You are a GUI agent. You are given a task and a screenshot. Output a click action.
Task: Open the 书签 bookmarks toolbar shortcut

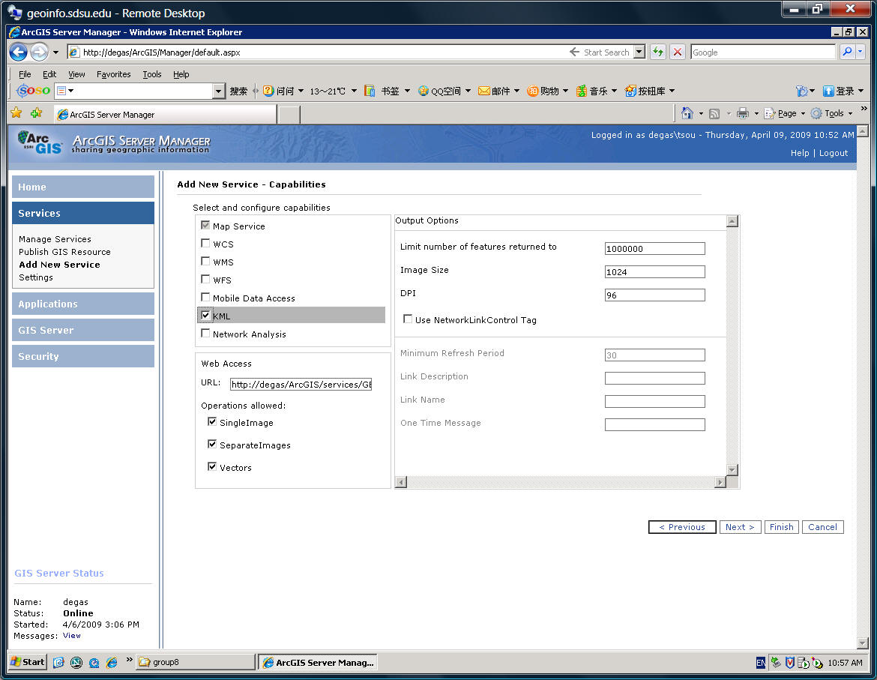coord(383,91)
